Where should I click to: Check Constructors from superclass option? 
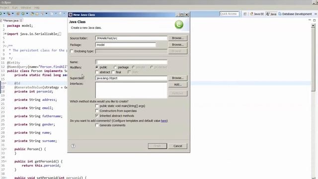[x=97, y=111]
